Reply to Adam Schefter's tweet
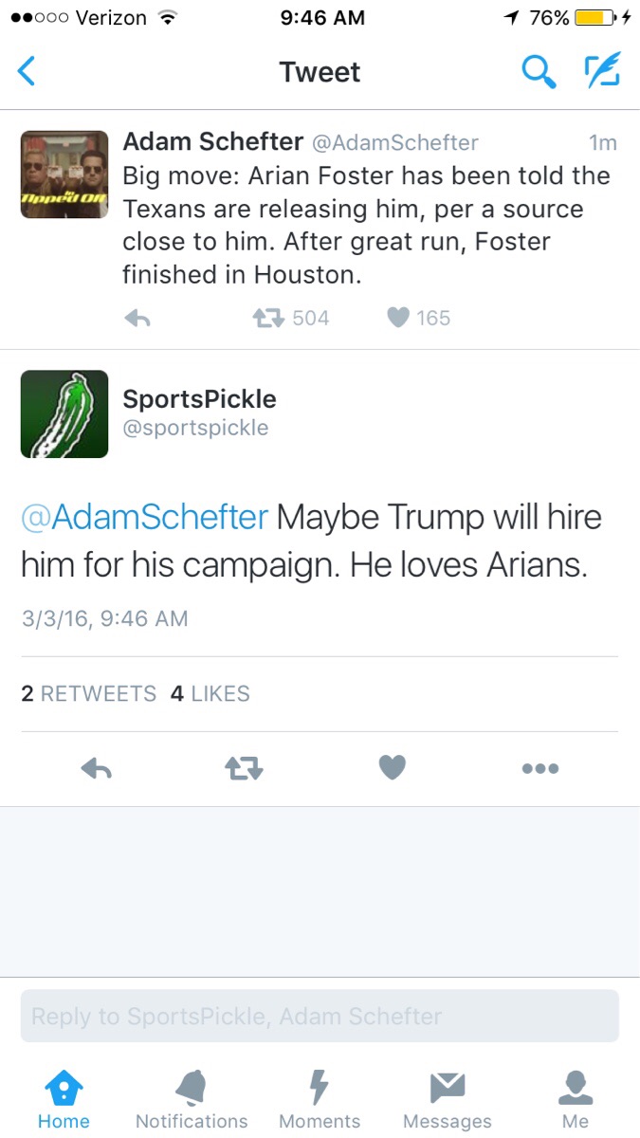Screen dimensions: 640x1138 [x=137, y=319]
